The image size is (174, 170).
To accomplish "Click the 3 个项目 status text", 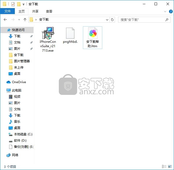I will [x=10, y=167].
